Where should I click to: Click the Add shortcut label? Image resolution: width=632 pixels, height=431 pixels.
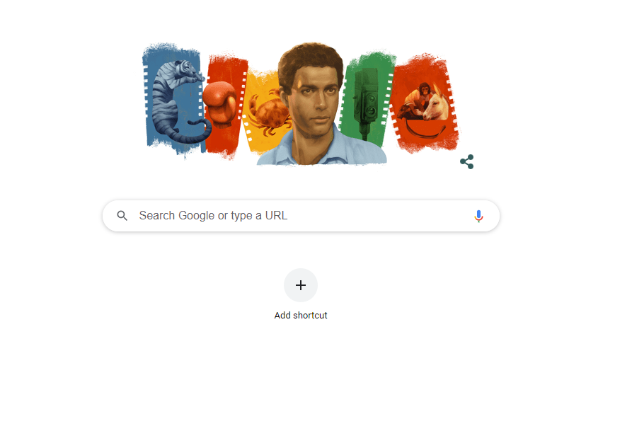point(301,315)
